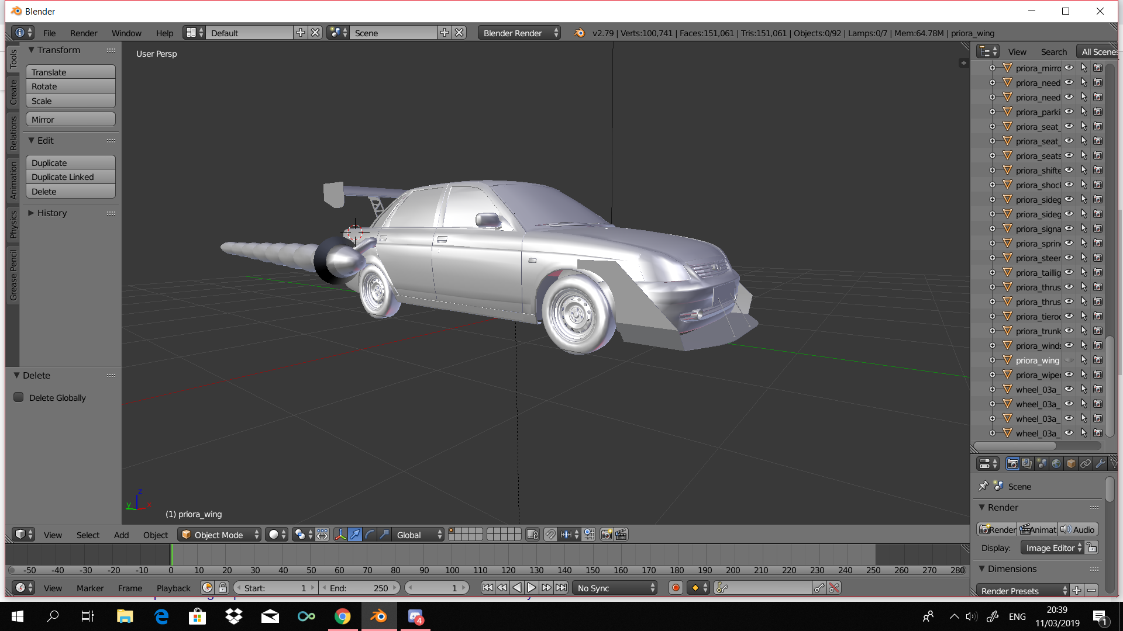Open the Render menu in top bar
Viewport: 1123px width, 631px height.
[x=84, y=33]
